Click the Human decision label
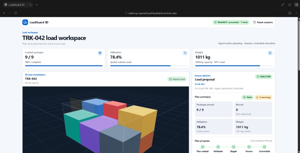Screen dimensions: 300x153 (x=202, y=76)
